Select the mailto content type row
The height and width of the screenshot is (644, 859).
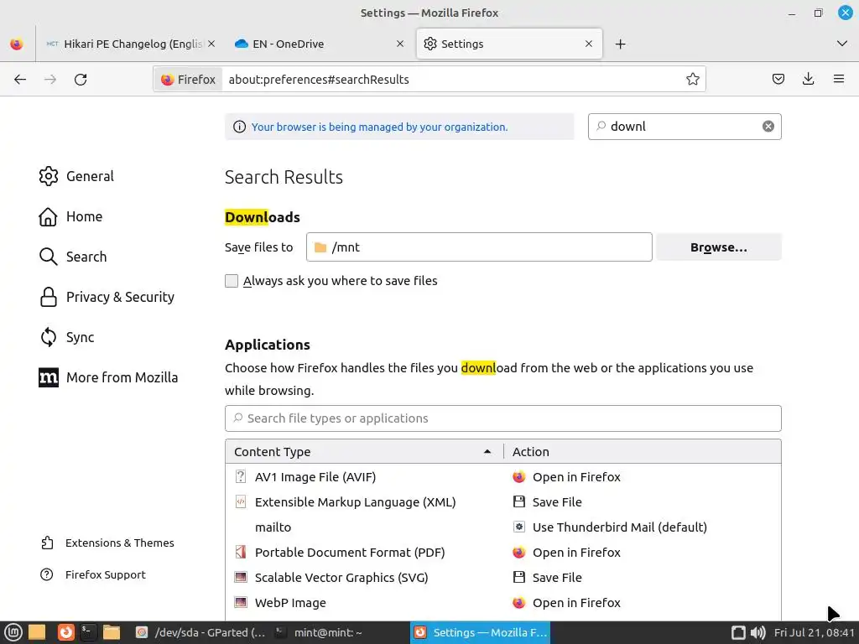click(x=503, y=527)
